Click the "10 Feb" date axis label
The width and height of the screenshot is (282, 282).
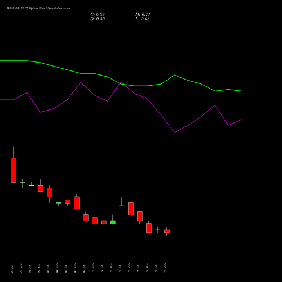tap(94, 268)
